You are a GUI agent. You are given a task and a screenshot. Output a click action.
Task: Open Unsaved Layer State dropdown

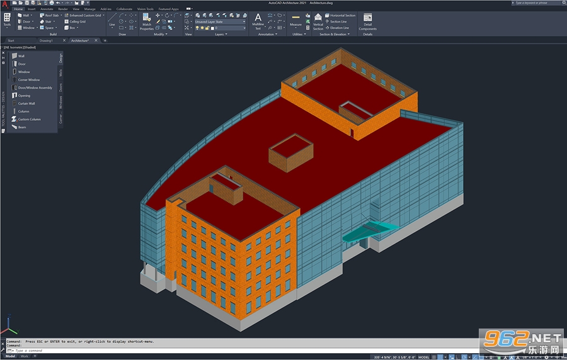tap(220, 21)
